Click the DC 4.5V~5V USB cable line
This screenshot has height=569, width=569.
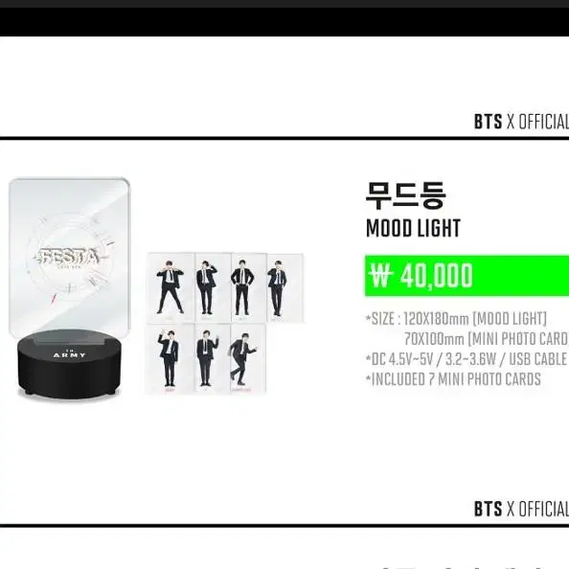tap(467, 359)
